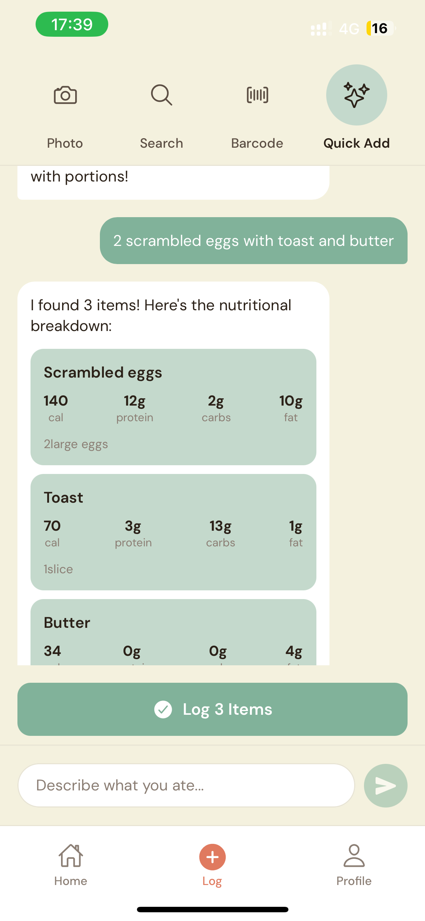The height and width of the screenshot is (921, 425).
Task: Tap the green 17:39 time pill
Action: pyautogui.click(x=72, y=24)
